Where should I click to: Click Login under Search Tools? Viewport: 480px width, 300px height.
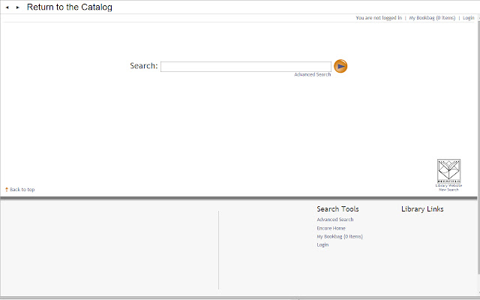(322, 245)
